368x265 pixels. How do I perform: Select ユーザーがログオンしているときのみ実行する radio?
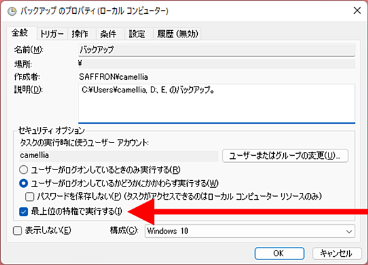pos(24,170)
